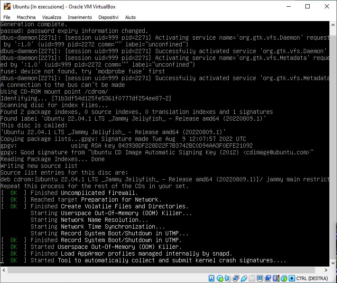Click 'A connection to the bus can't be made'
Screen dimensions: 337x283
tap(63, 85)
